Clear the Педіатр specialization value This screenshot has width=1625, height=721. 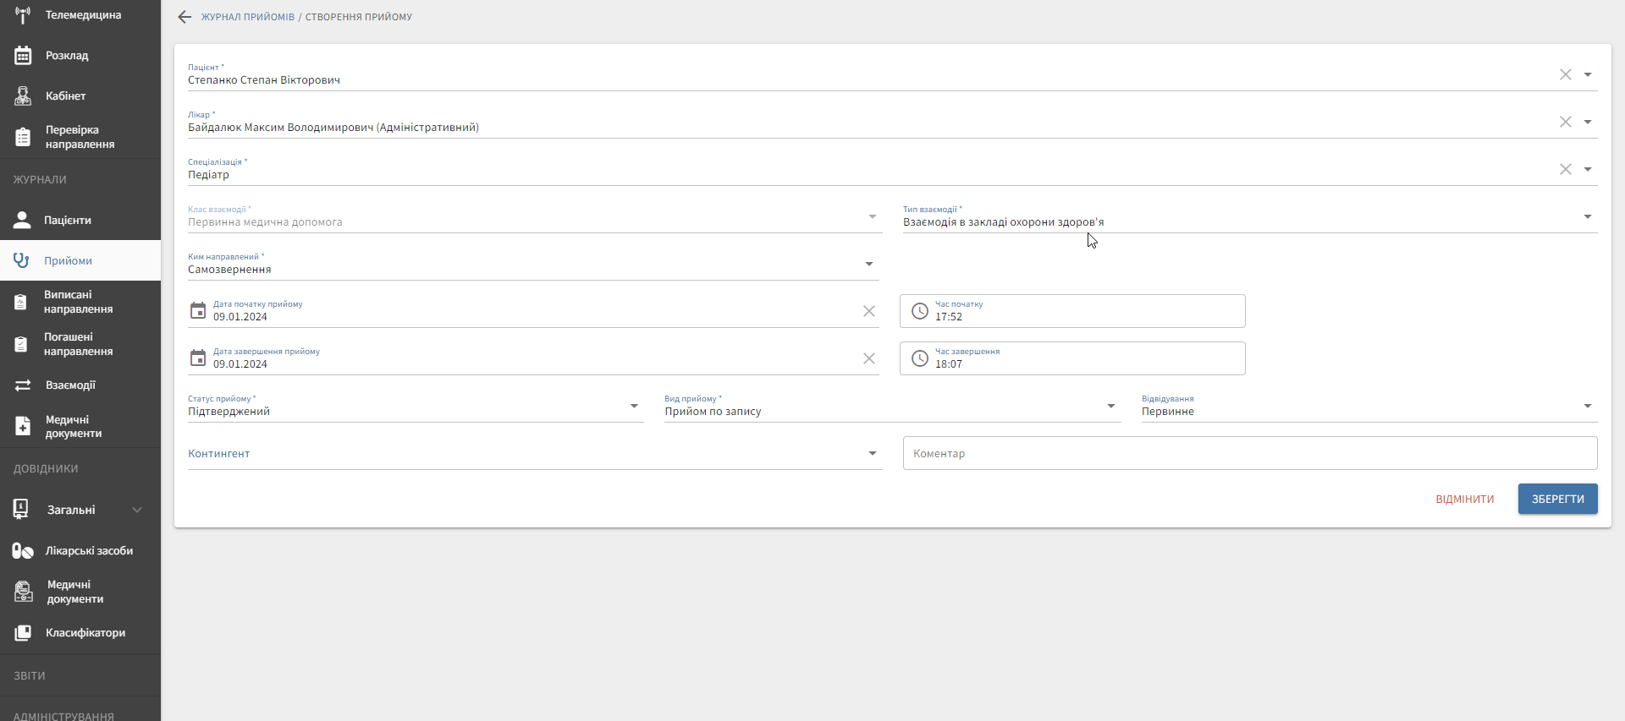1565,169
